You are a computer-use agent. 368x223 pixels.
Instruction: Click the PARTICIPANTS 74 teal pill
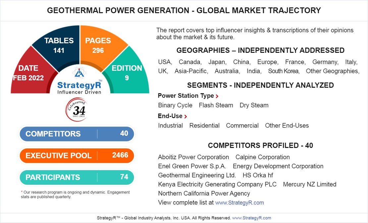click(x=77, y=177)
